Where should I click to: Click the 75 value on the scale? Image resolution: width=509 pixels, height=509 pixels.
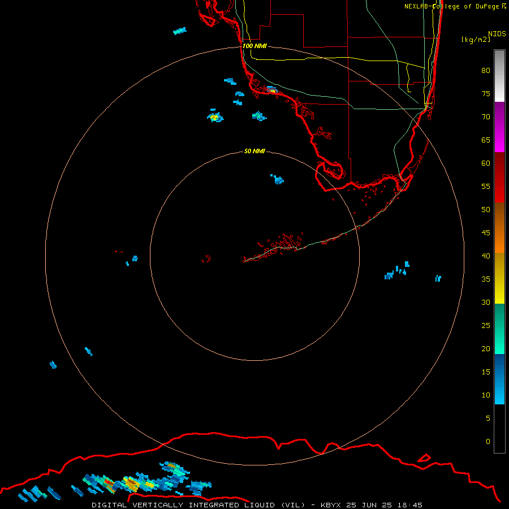pos(486,93)
